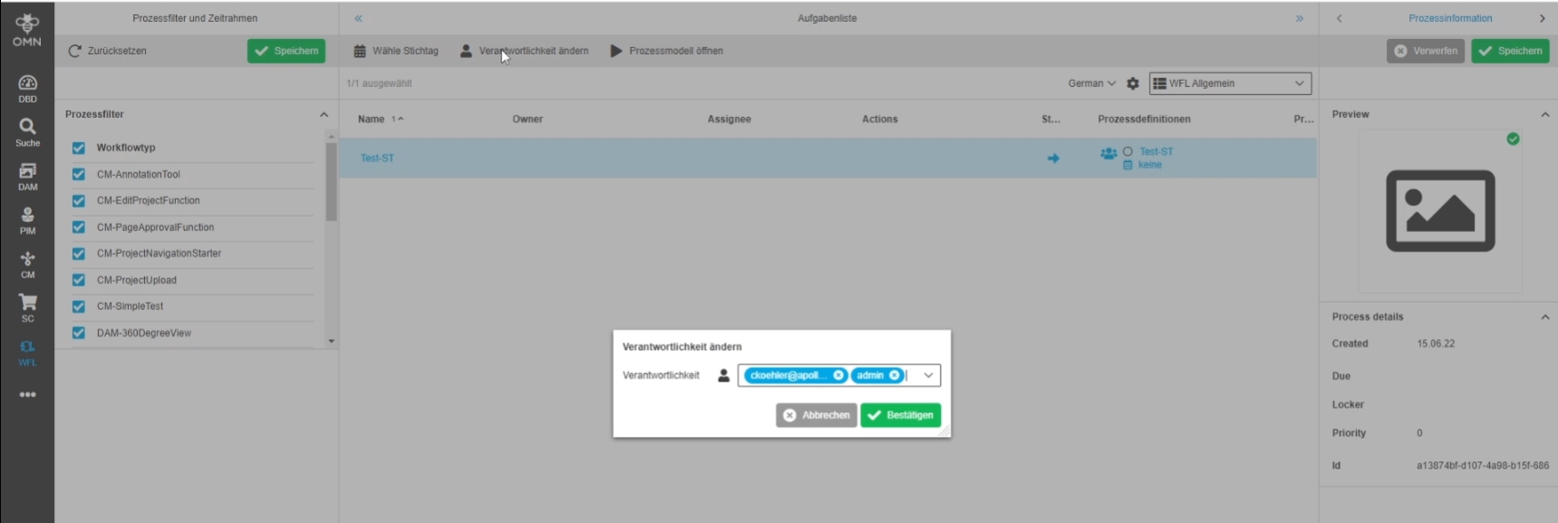The image size is (1558, 523).
Task: Open Test-ST process definition link
Action: [1156, 151]
